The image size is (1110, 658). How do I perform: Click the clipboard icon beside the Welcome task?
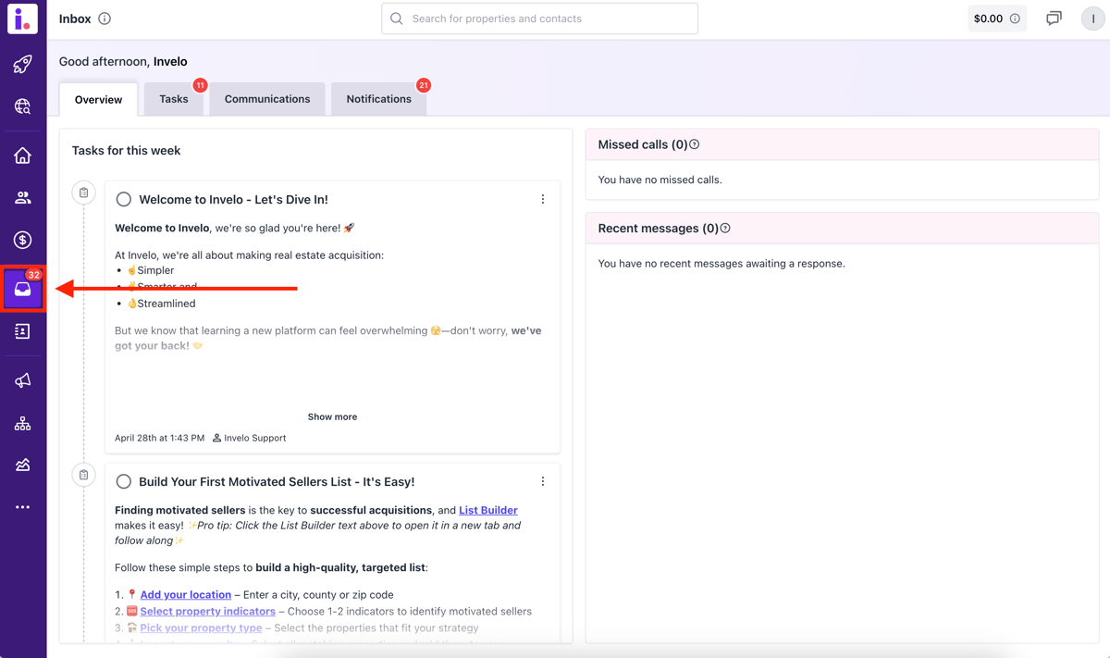click(x=83, y=192)
